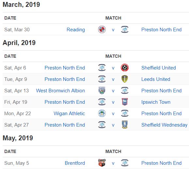Open the Wigan Athletic team link

[69, 114]
